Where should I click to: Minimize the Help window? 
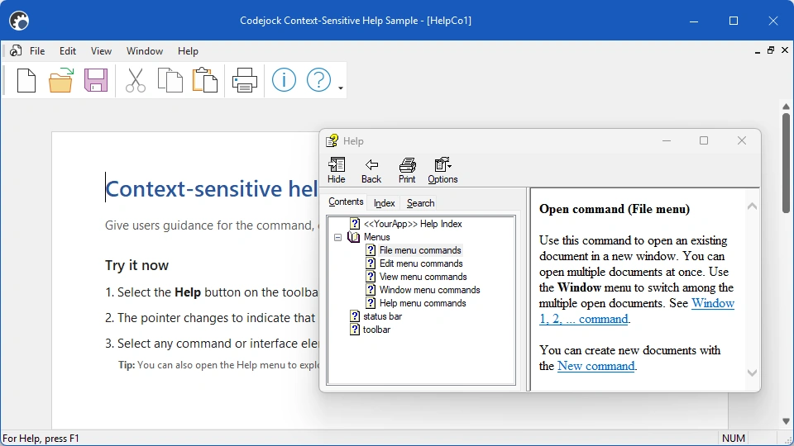[x=667, y=140]
